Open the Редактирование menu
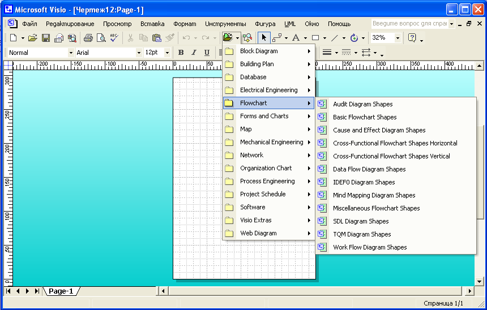Image resolution: width=487 pixels, height=310 pixels. coord(70,24)
